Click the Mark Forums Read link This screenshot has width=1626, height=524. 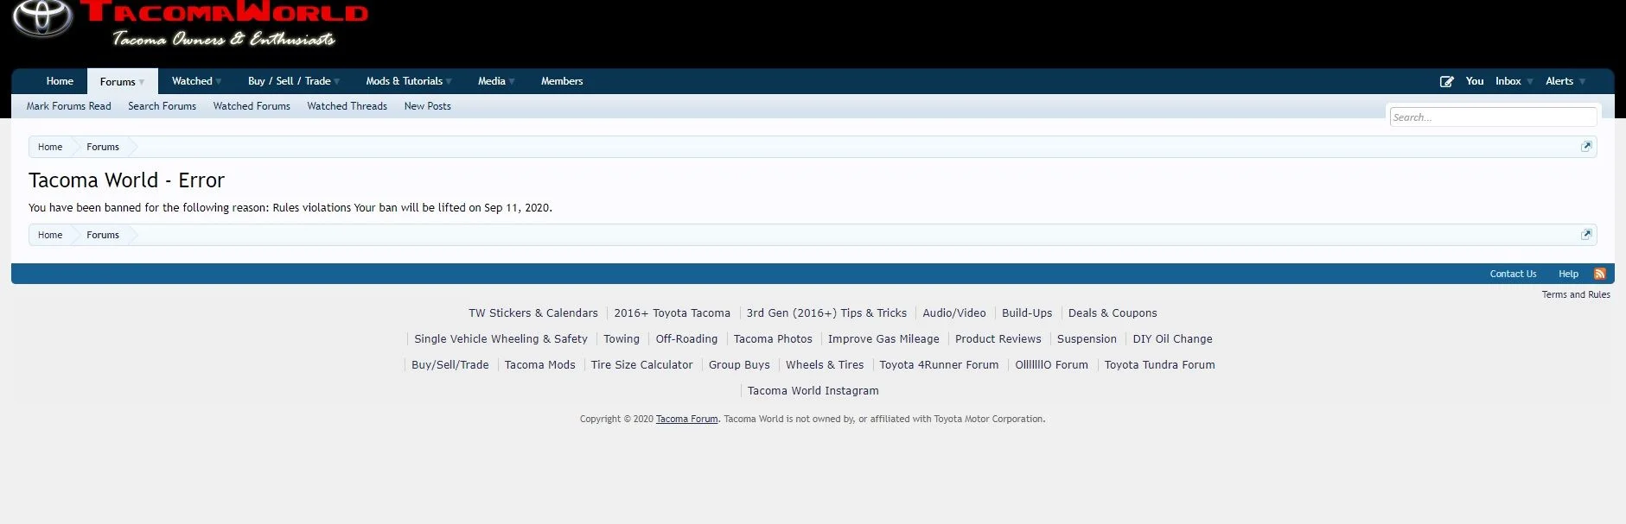coord(68,106)
